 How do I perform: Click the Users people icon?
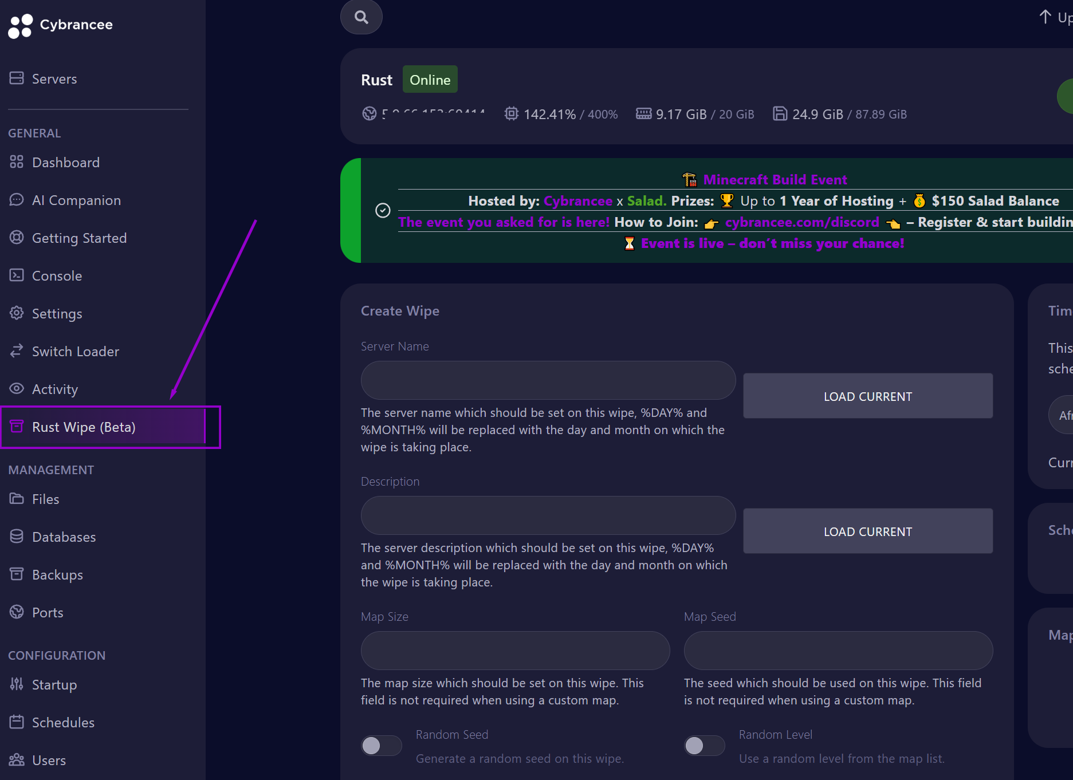click(17, 760)
